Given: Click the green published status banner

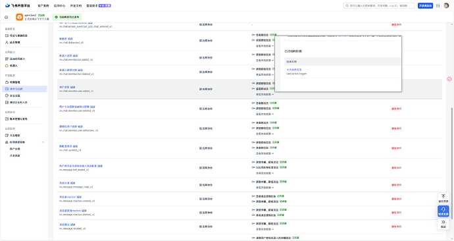Looking at the screenshot, I should point(67,17).
